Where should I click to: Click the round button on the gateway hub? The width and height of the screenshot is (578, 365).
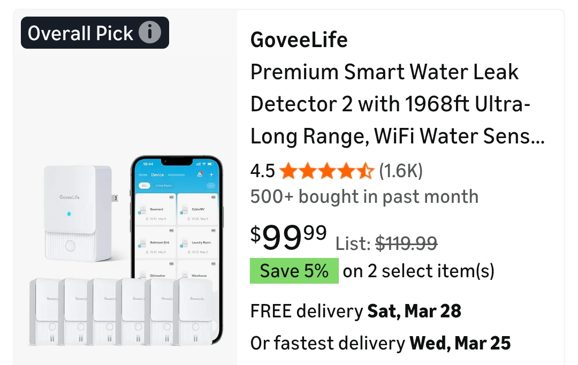point(70,246)
